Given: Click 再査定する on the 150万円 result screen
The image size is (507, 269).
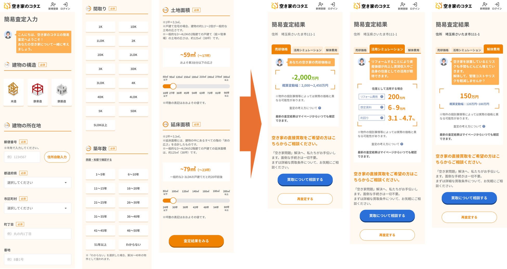Looking at the screenshot, I should click(x=469, y=217).
